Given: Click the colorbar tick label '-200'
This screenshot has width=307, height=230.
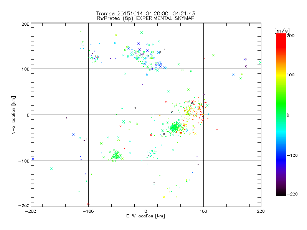Looking at the screenshot, I should pos(292,194).
